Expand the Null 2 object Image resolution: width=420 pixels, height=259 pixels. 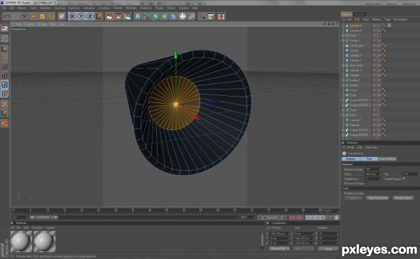click(x=344, y=36)
